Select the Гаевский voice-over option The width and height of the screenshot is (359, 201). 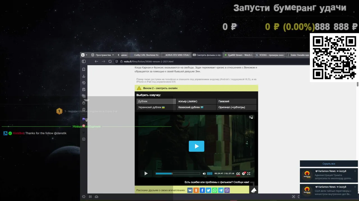coord(236,101)
